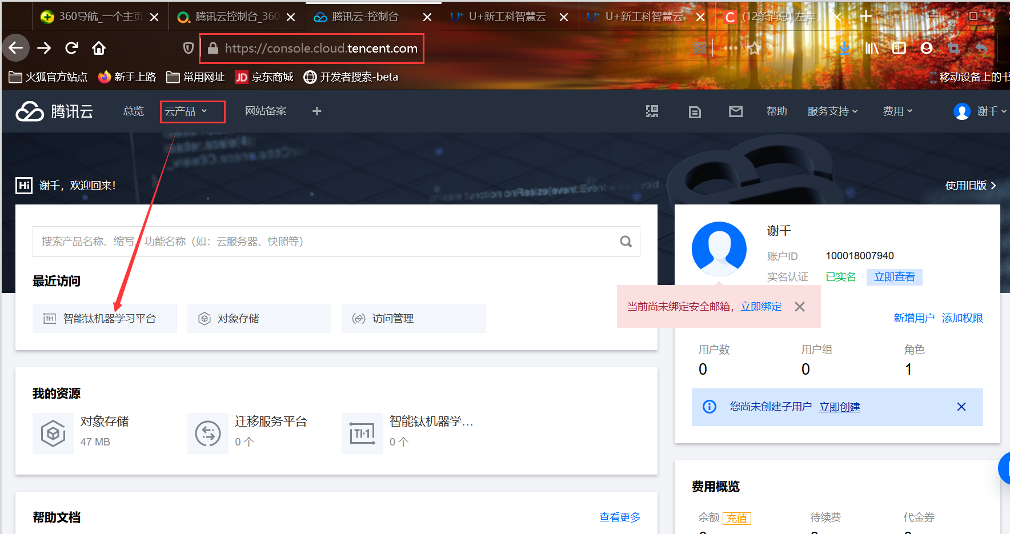
Task: Expand the 服务支持 dropdown
Action: pos(832,111)
